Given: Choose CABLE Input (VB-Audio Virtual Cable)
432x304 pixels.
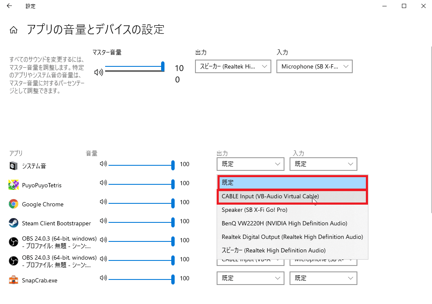Looking at the screenshot, I should tap(293, 197).
